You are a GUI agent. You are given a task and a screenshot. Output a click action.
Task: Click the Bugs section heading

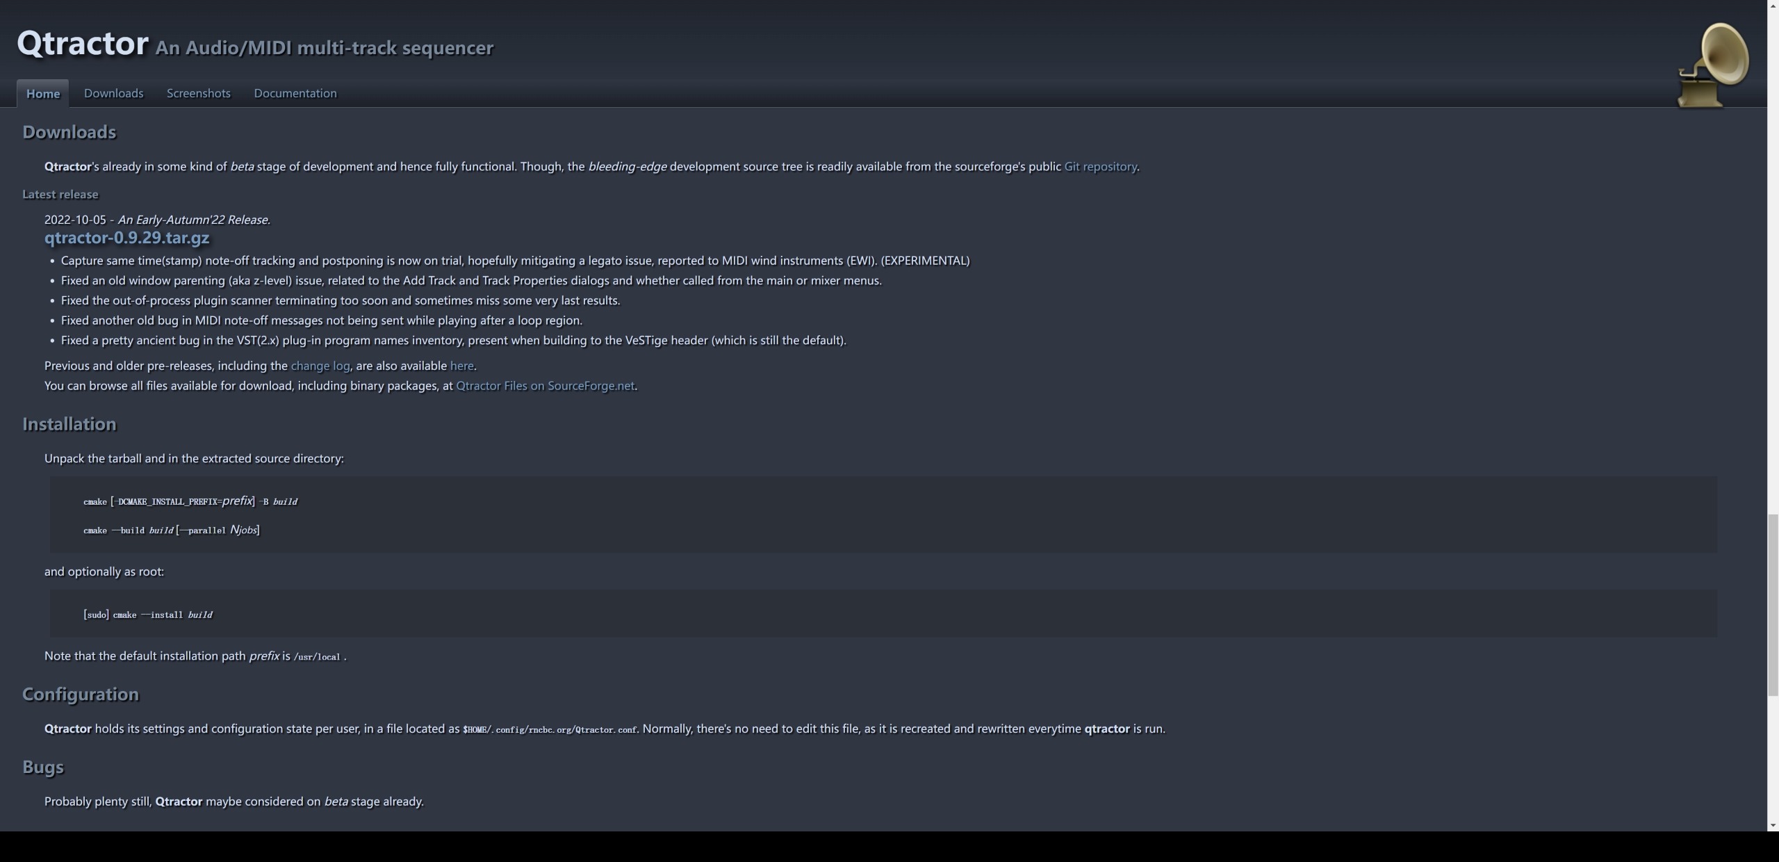42,767
